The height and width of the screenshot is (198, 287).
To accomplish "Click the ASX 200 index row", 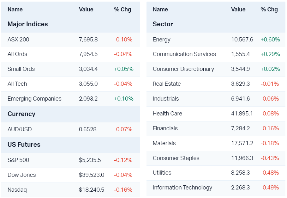I will [x=18, y=40].
